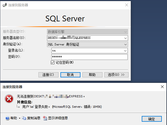Image resolution: width=167 pixels, height=125 pixels.
Task: Close the error message dialog
Action: pos(162,87)
